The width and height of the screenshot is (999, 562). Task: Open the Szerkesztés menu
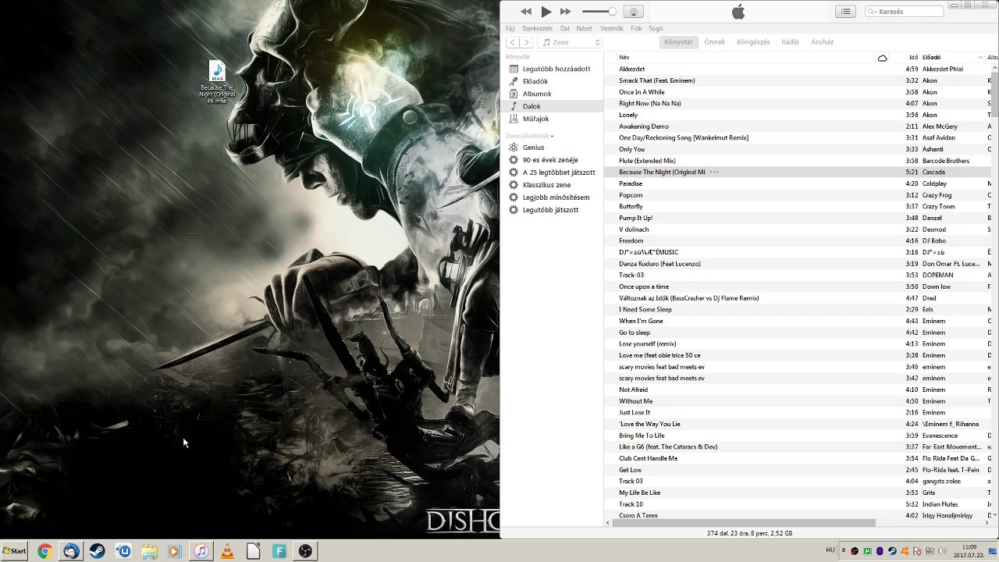(537, 29)
